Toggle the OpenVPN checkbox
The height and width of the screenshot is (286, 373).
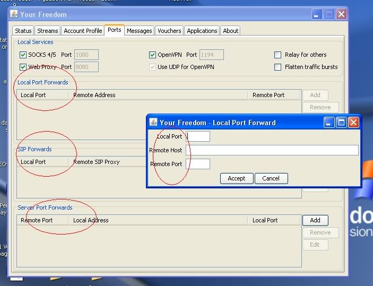[152, 55]
